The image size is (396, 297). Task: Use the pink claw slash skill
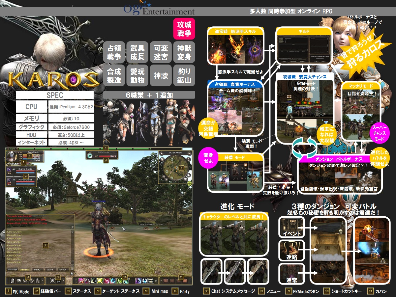pyautogui.click(x=81, y=281)
